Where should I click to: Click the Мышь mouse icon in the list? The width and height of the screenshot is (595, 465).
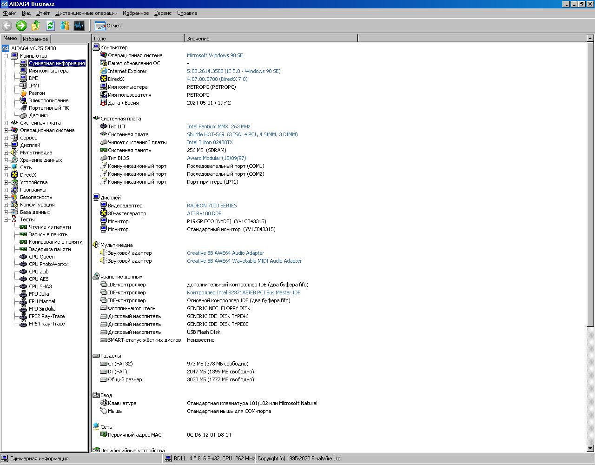tap(104, 411)
